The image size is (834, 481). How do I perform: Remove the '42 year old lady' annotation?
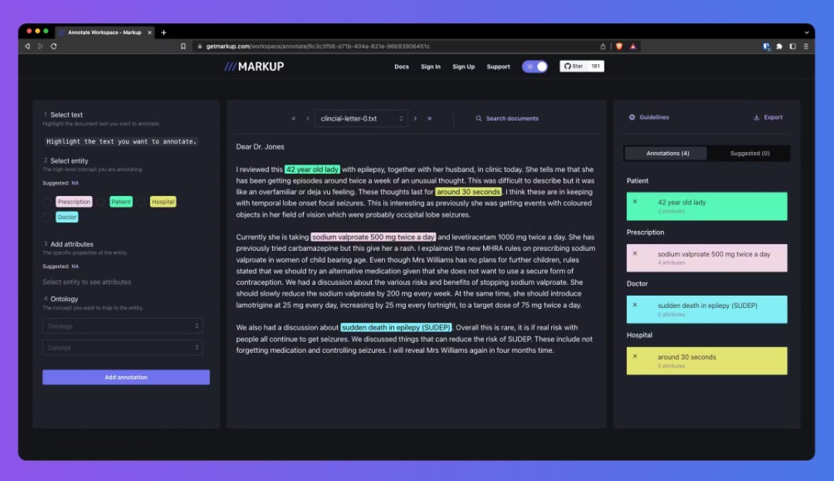point(635,202)
